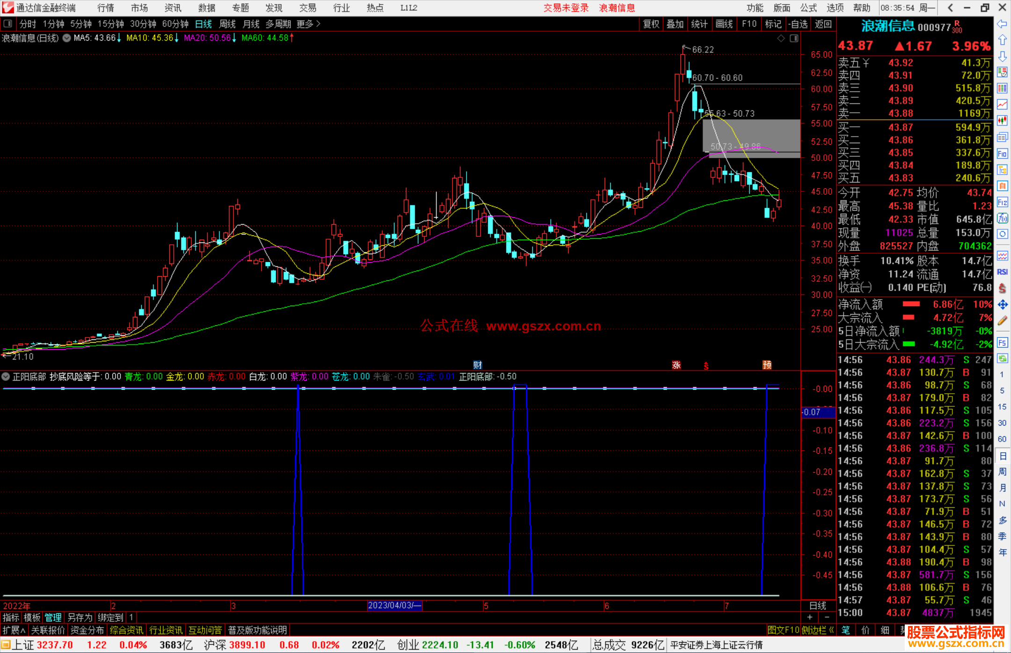Click the 画线 drawing button
The height and width of the screenshot is (653, 1011).
[724, 24]
